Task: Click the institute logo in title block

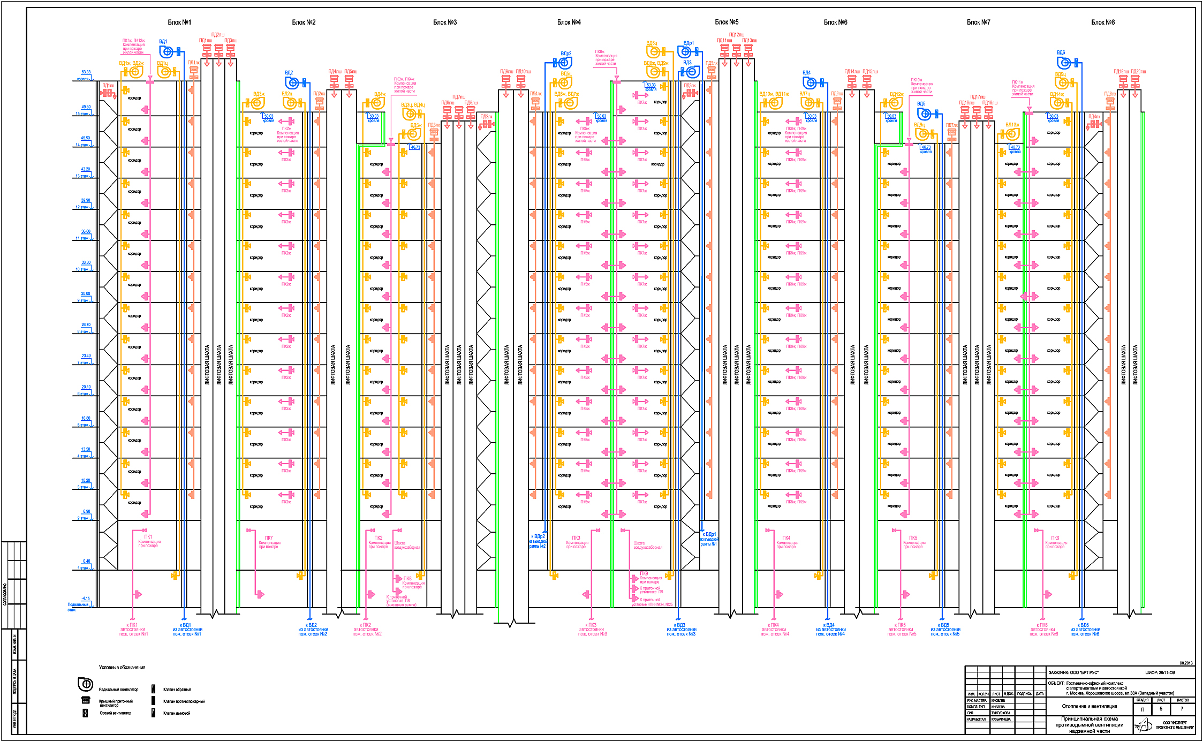Action: (x=1143, y=726)
